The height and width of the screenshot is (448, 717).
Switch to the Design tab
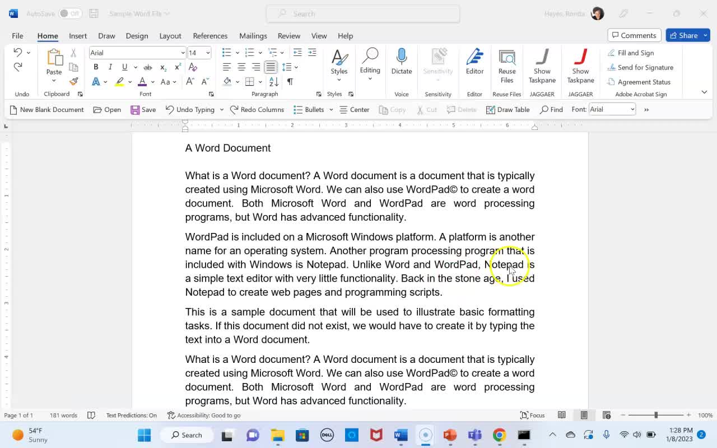point(137,36)
